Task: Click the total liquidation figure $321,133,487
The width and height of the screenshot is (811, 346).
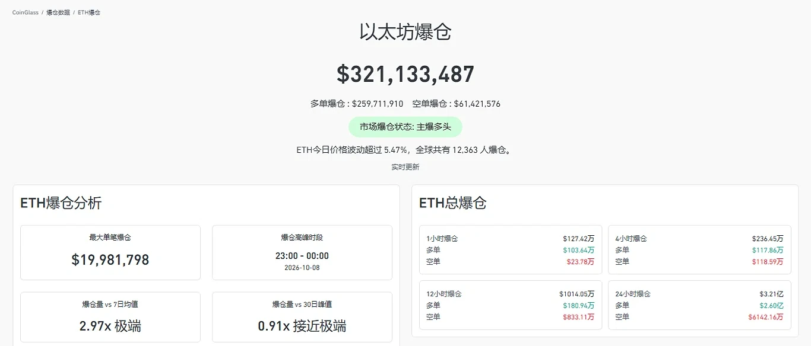Action: click(x=405, y=74)
